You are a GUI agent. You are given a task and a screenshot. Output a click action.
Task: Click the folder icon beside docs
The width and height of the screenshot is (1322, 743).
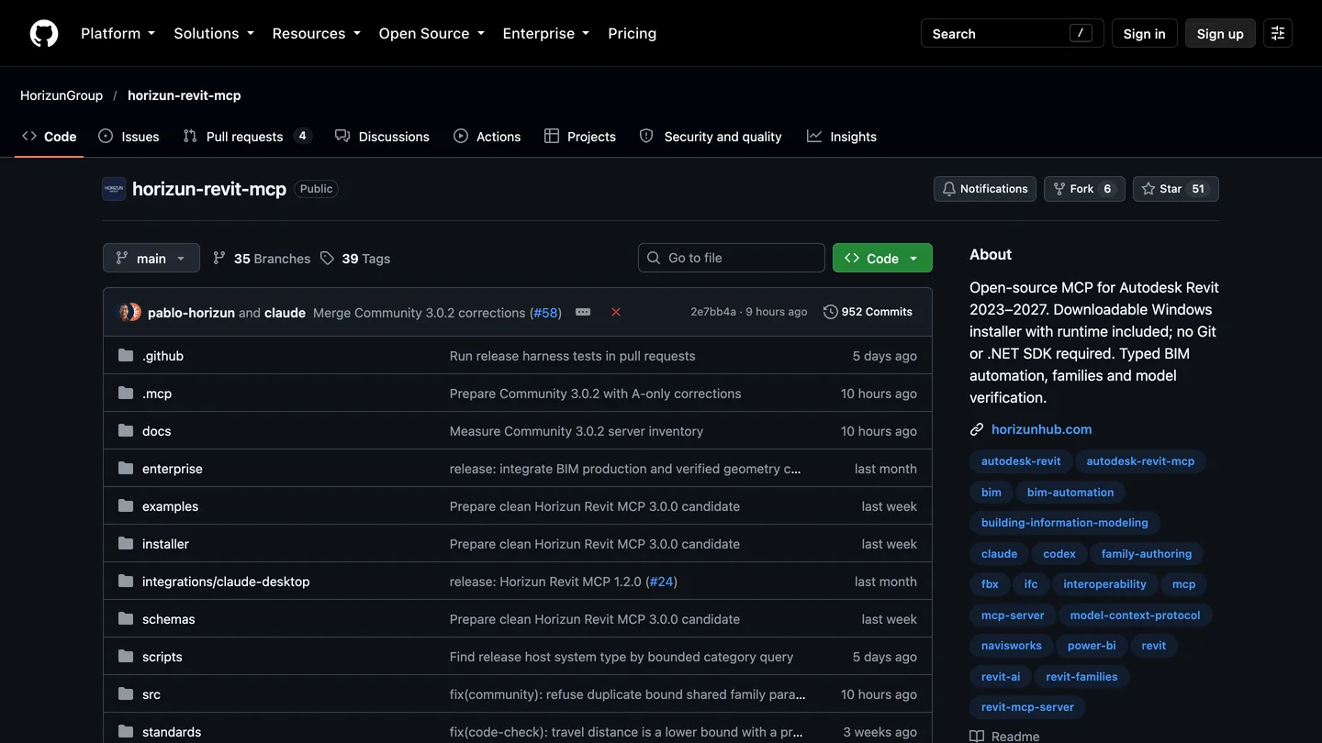coord(126,431)
